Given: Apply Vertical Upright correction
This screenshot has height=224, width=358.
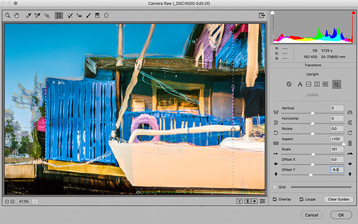Looking at the screenshot, I should (x=317, y=84).
